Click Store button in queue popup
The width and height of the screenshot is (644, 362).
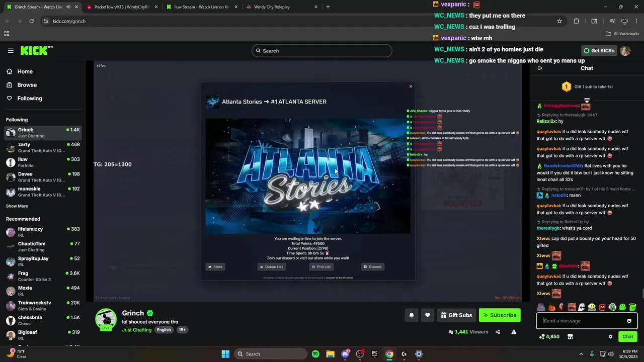click(x=215, y=267)
